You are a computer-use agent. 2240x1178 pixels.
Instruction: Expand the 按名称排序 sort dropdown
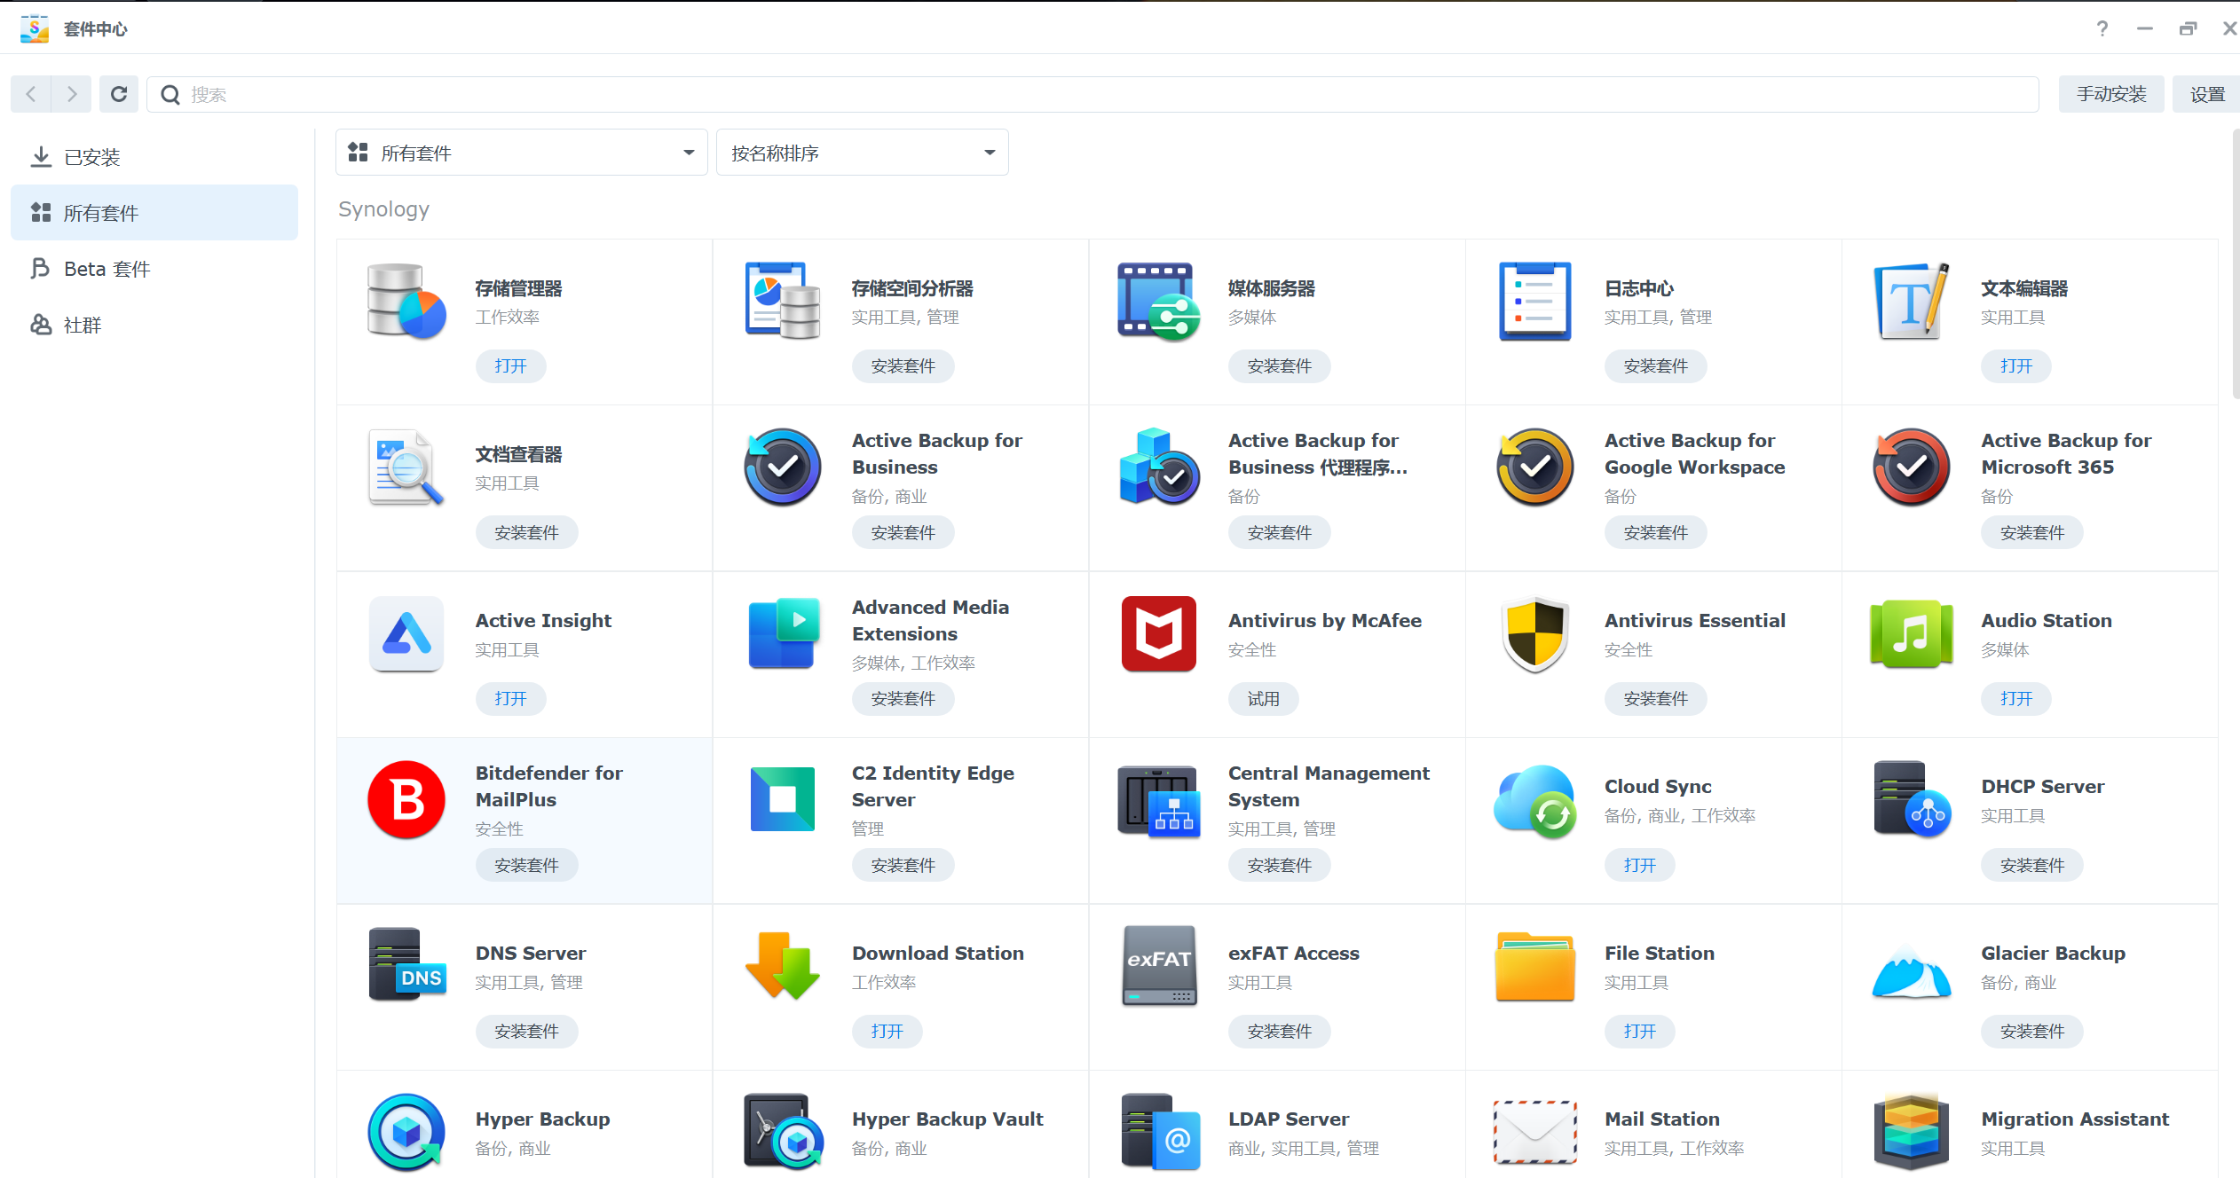pos(862,153)
